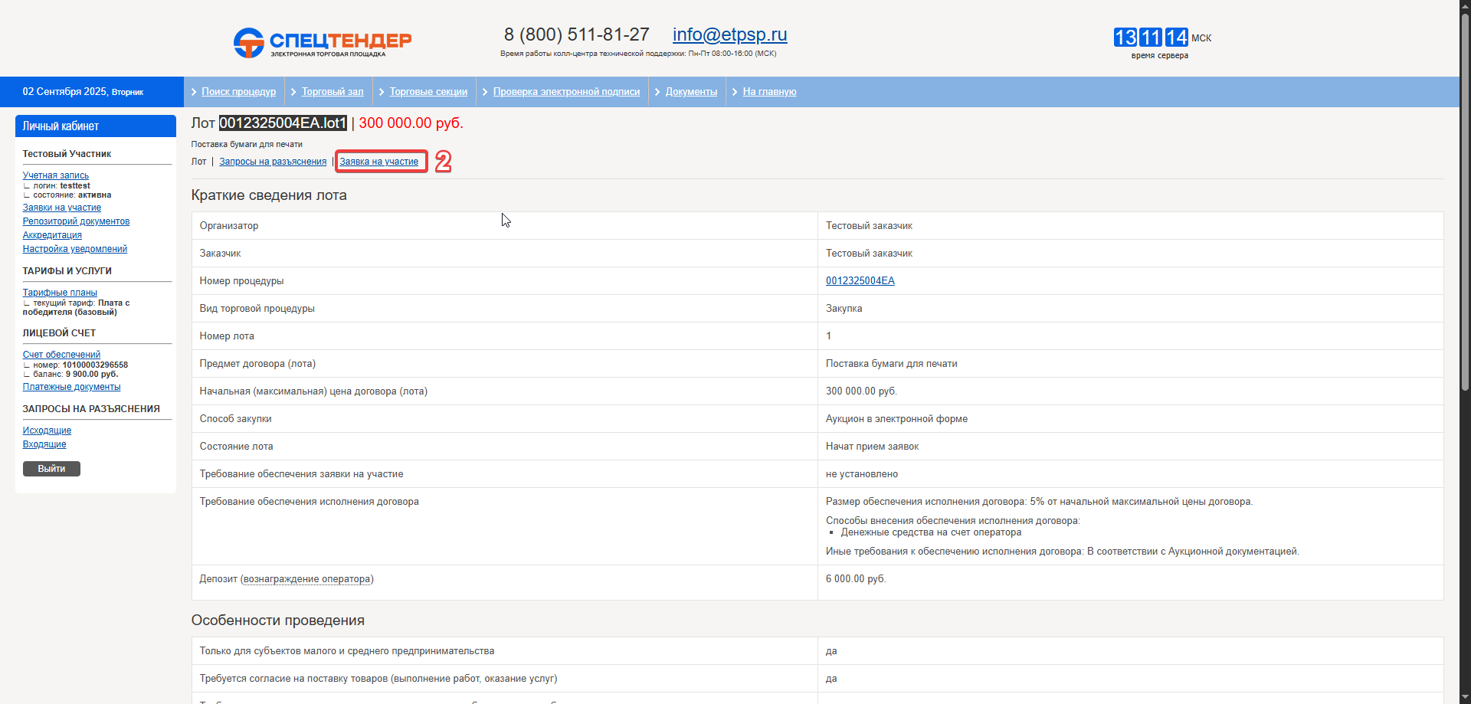Image resolution: width=1471 pixels, height=704 pixels.
Task: Open Поиск процедур menu item
Action: coord(238,92)
